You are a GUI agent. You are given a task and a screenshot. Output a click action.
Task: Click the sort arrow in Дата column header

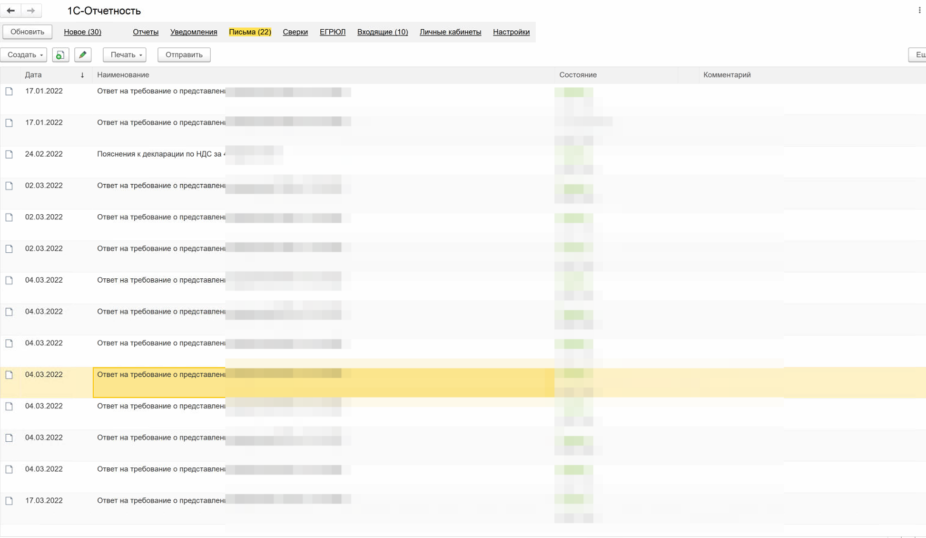click(82, 75)
